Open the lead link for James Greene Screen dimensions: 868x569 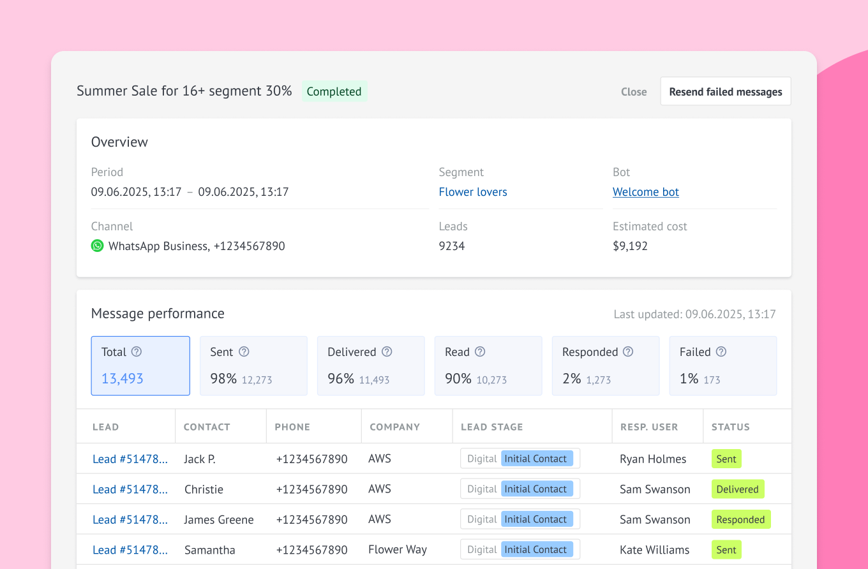click(130, 519)
